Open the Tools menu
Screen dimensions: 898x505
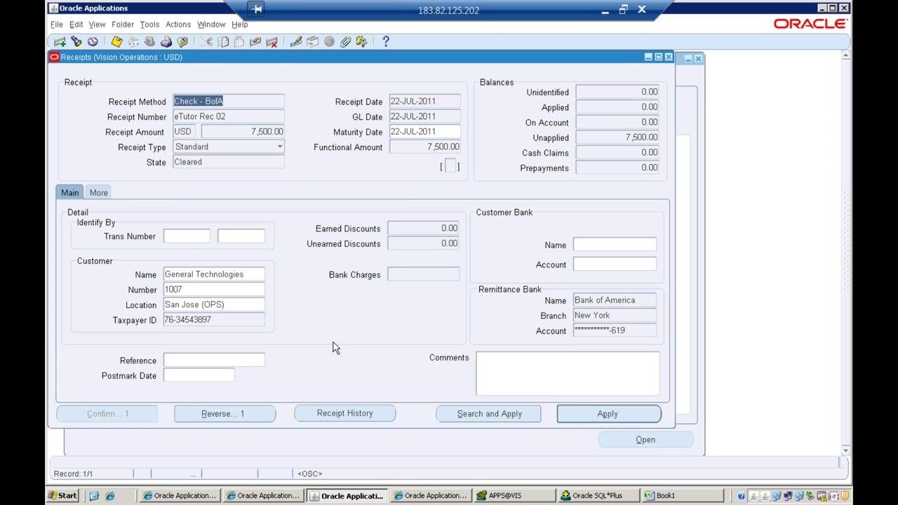pyautogui.click(x=149, y=25)
